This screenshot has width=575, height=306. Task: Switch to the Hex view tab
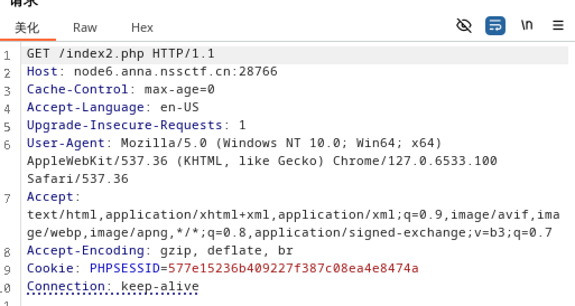click(x=142, y=27)
